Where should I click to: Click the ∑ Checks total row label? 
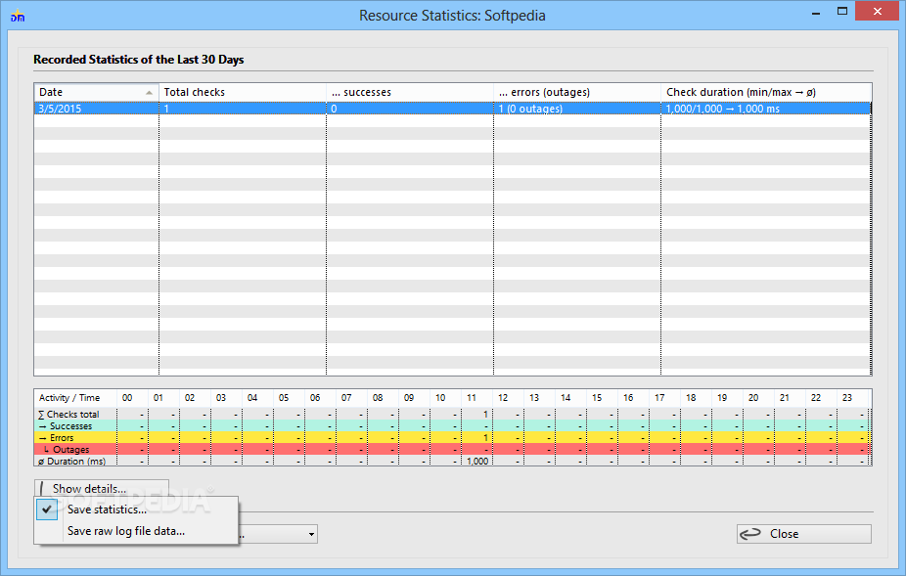68,415
